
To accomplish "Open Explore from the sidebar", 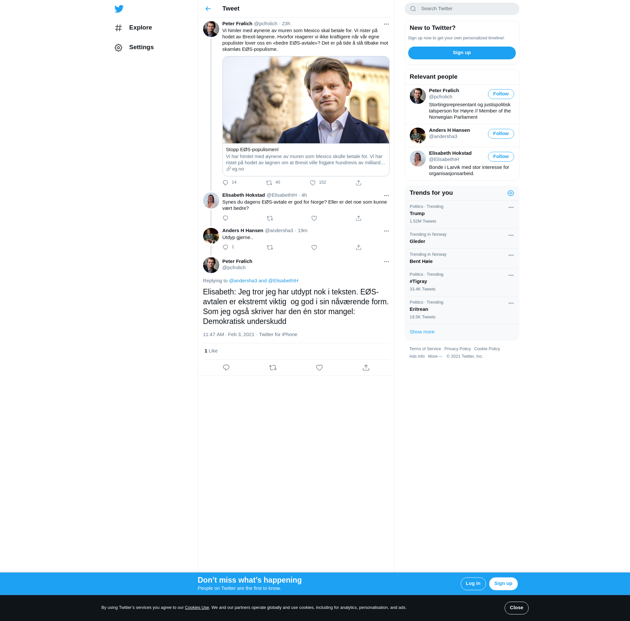I will [x=134, y=28].
